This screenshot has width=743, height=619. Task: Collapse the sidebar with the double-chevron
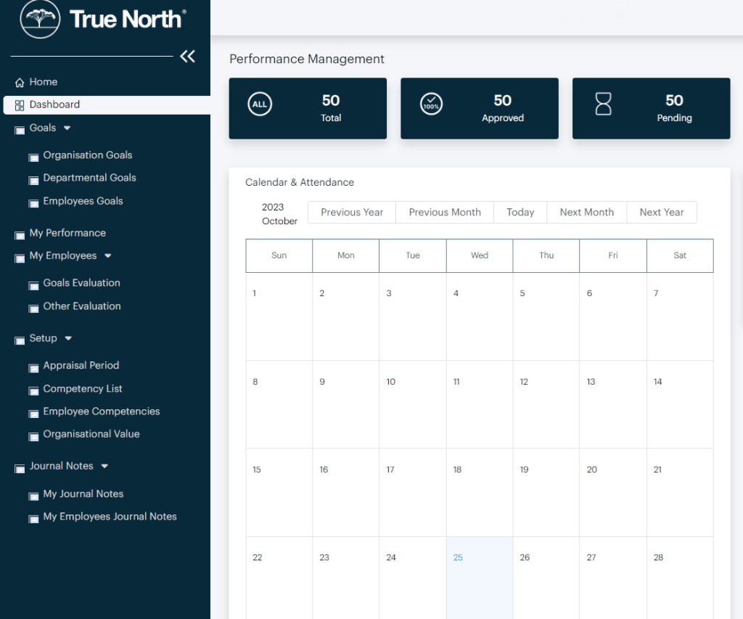click(187, 56)
